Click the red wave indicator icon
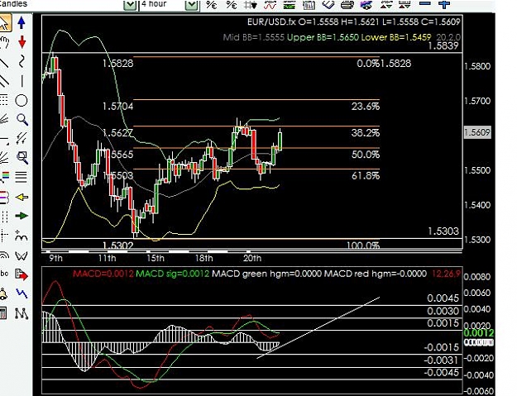Screen dimensions: 517x396 [x=270, y=5]
